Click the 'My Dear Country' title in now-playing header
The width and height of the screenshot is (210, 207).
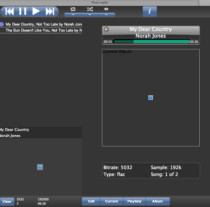151,29
